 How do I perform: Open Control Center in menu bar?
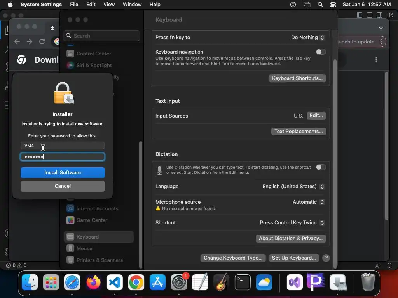333,5
